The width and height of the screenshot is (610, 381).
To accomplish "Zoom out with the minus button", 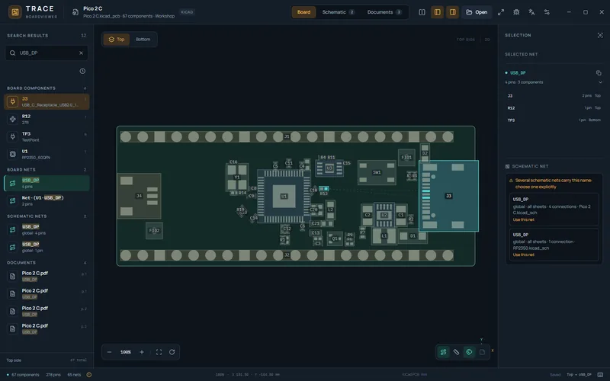I will point(109,352).
